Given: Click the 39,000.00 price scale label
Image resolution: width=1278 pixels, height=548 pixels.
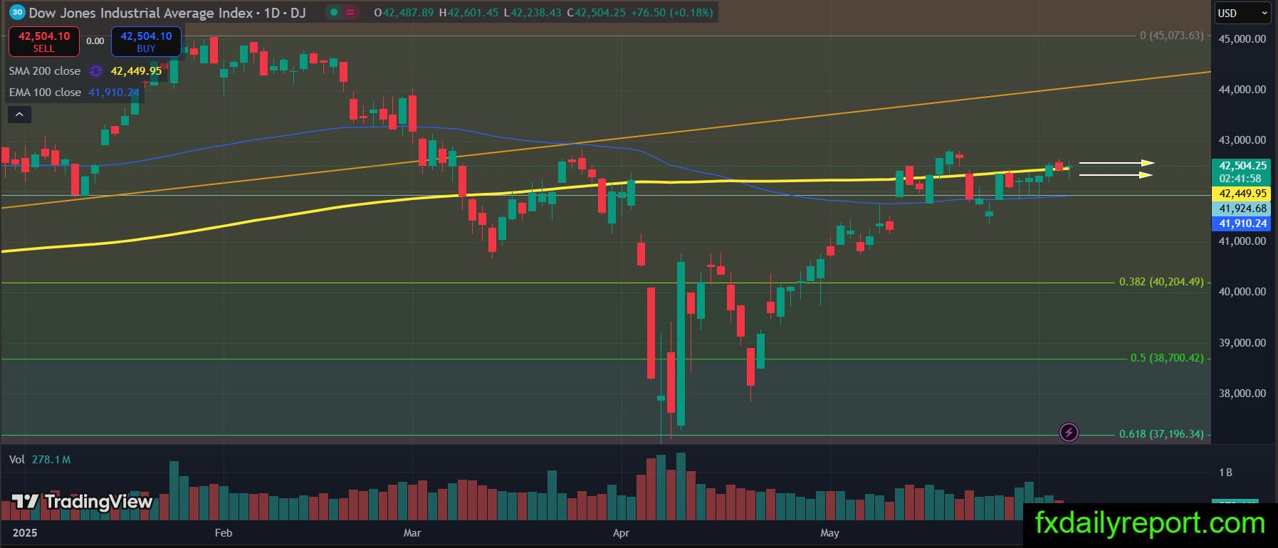Looking at the screenshot, I should [1242, 343].
